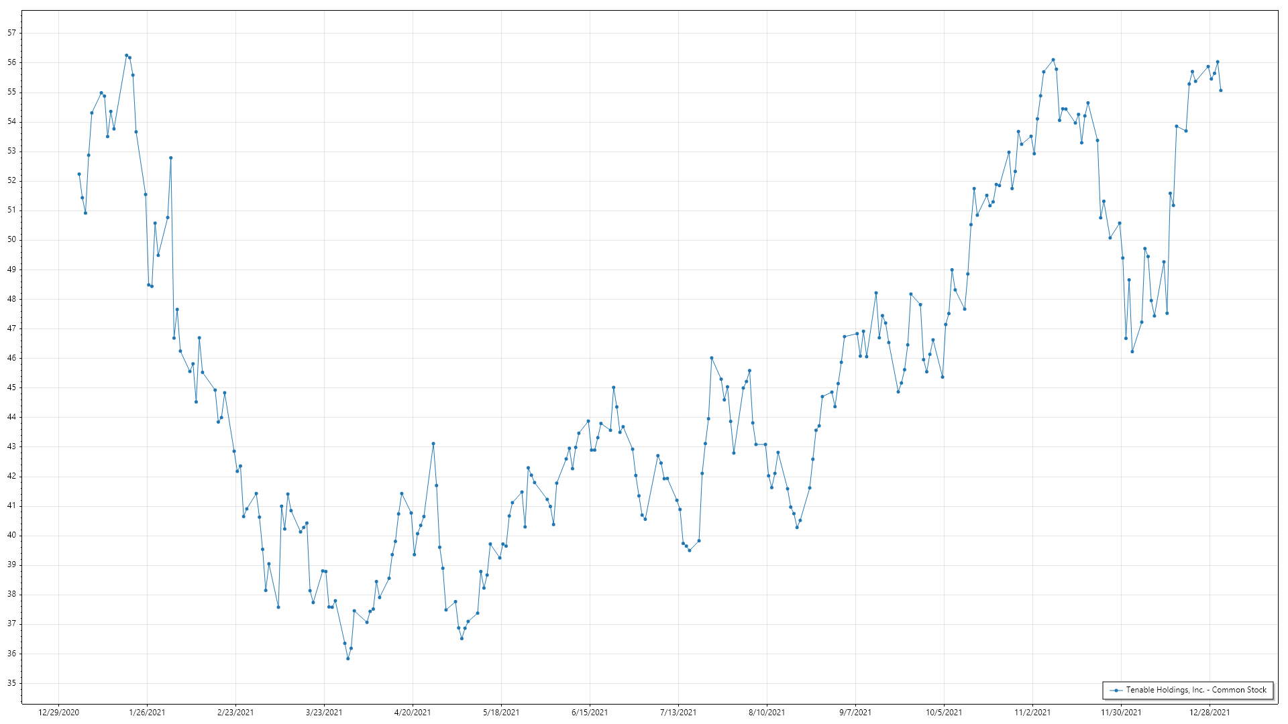Click the peak data point in November 2021
This screenshot has height=724, width=1288.
pos(1053,60)
